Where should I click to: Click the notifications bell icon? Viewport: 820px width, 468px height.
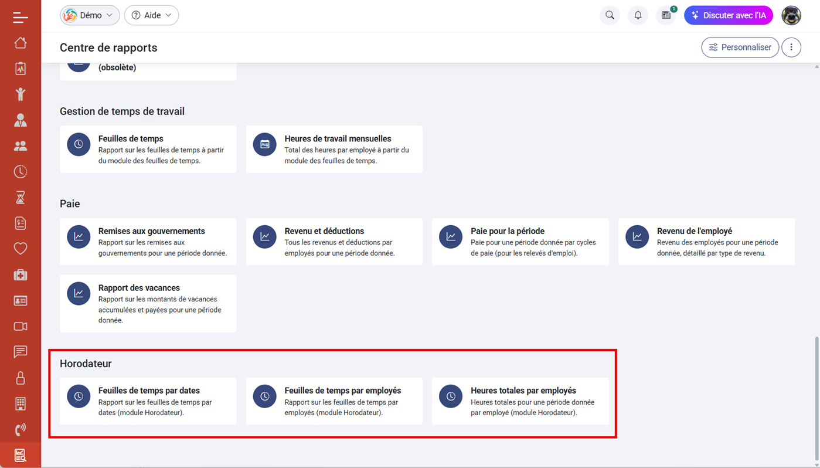click(638, 15)
